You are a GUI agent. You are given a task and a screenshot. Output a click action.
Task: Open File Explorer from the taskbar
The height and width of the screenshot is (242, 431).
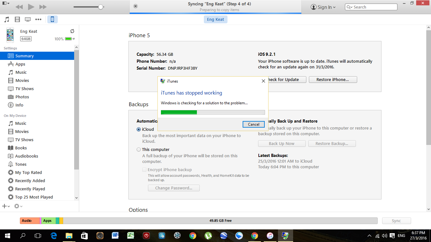(69, 236)
